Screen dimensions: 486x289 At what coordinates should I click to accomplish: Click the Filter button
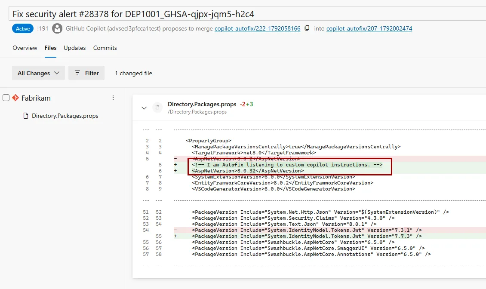86,73
